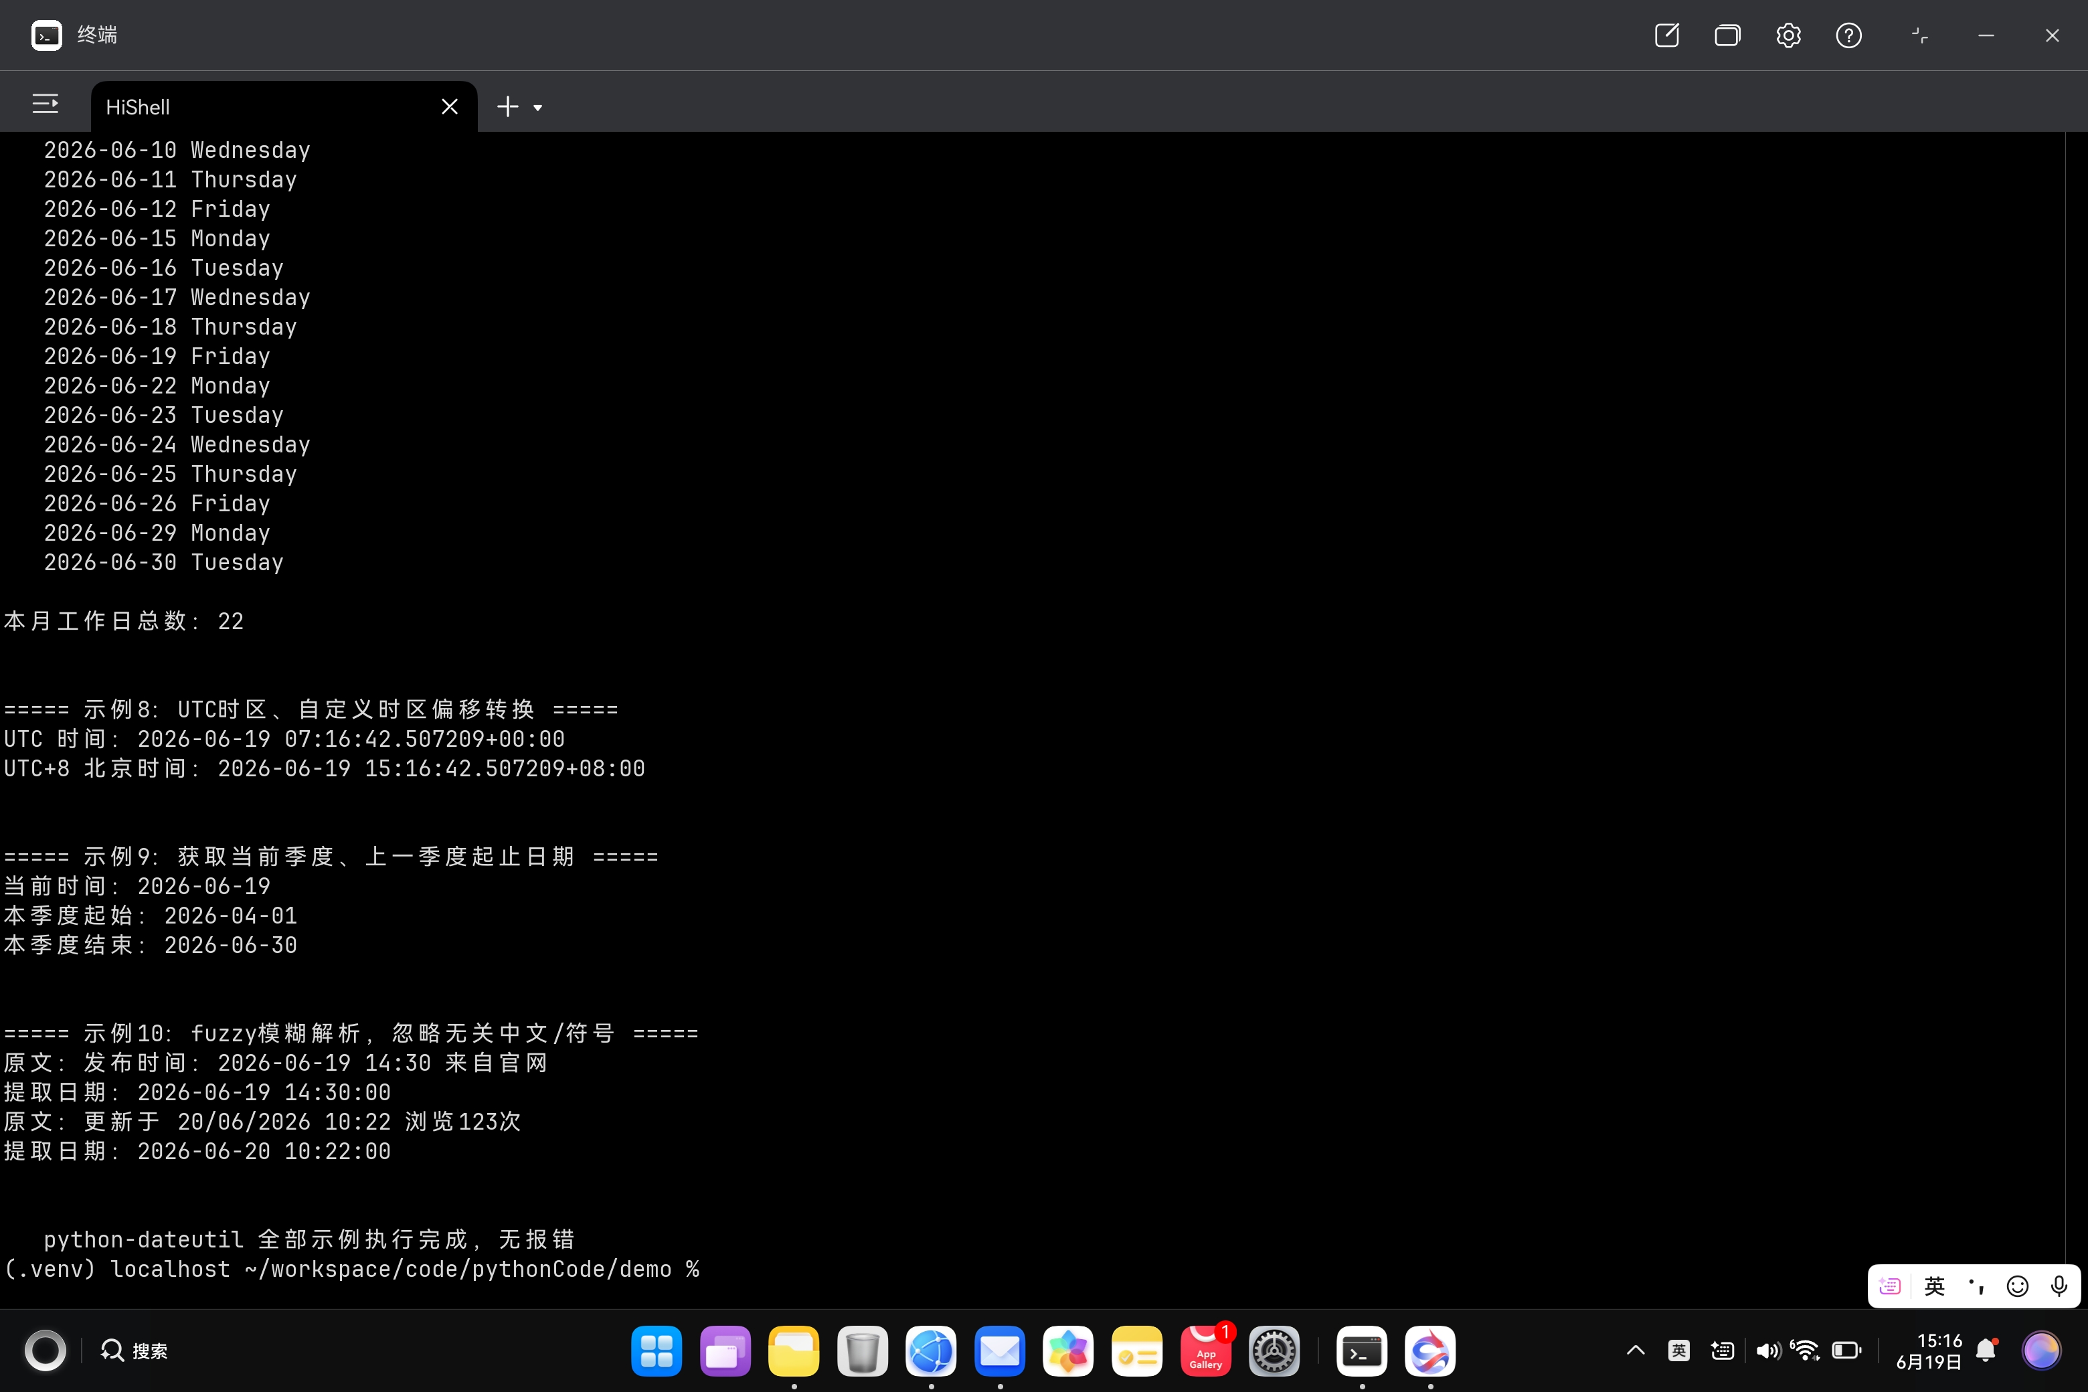The width and height of the screenshot is (2088, 1392).
Task: Click '本季度结束: 2026-06-30' line
Action: 150,946
